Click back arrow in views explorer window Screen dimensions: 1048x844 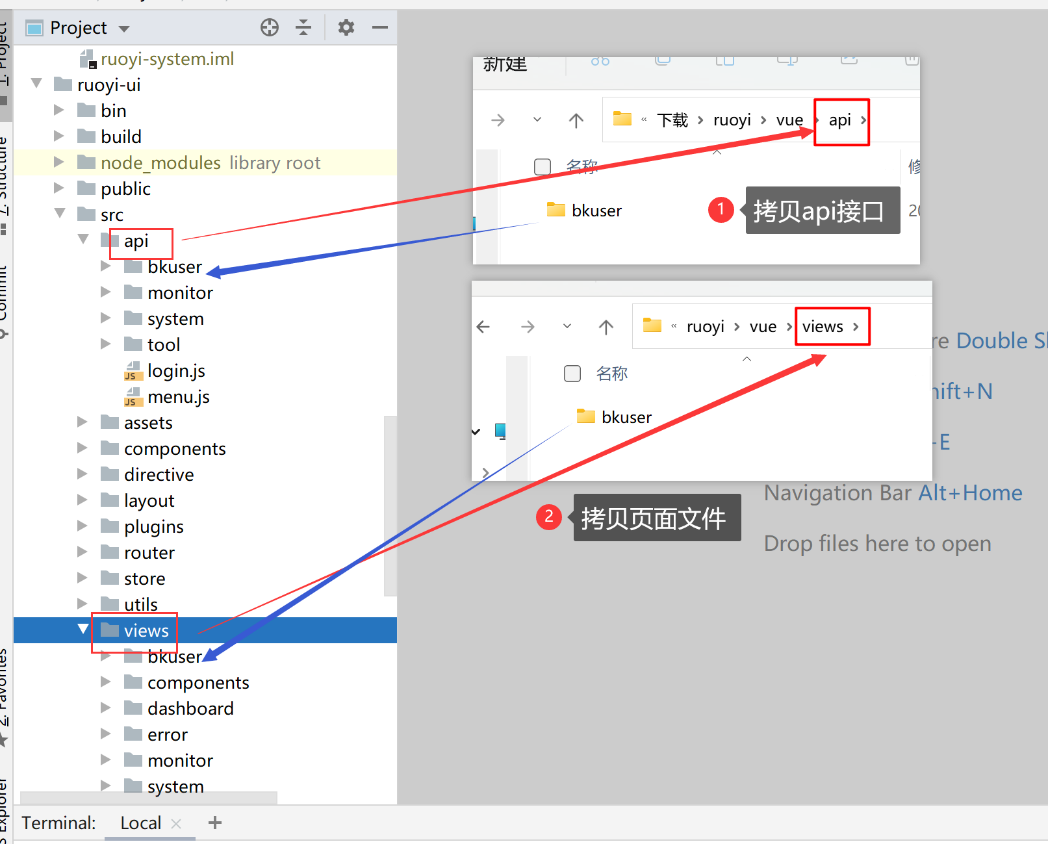point(483,326)
